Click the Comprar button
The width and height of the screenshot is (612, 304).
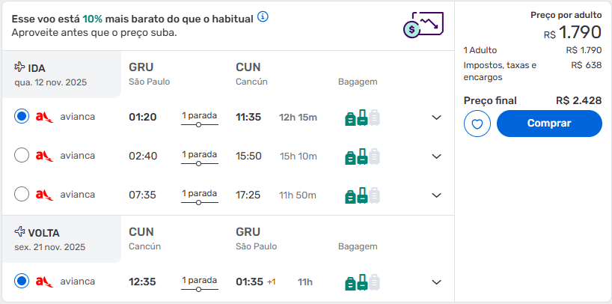click(549, 124)
